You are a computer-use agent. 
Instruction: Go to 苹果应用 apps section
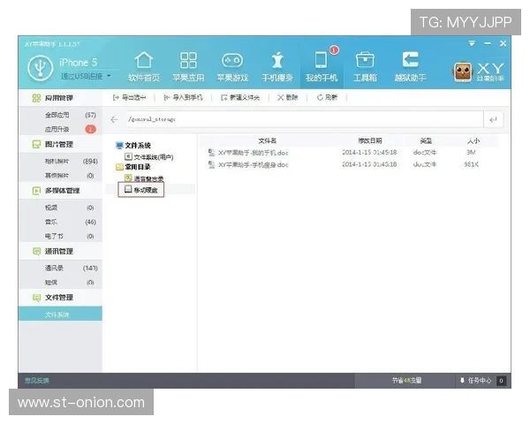[188, 67]
